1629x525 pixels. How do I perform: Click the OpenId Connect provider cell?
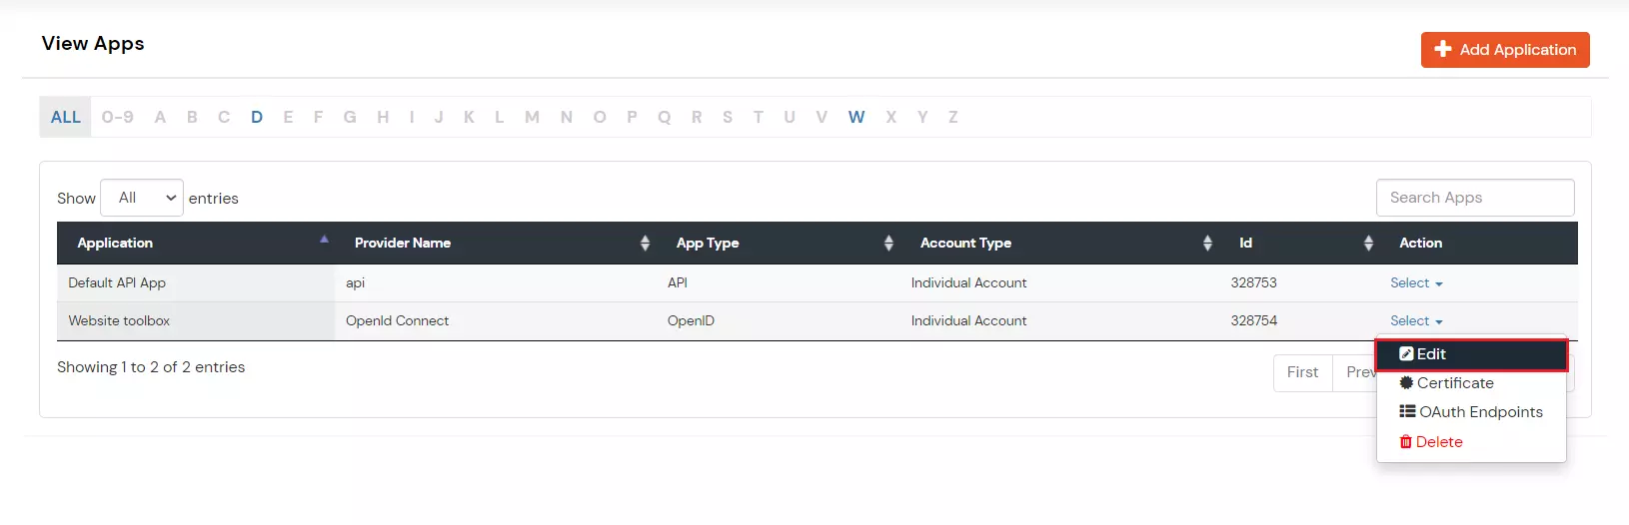point(496,321)
